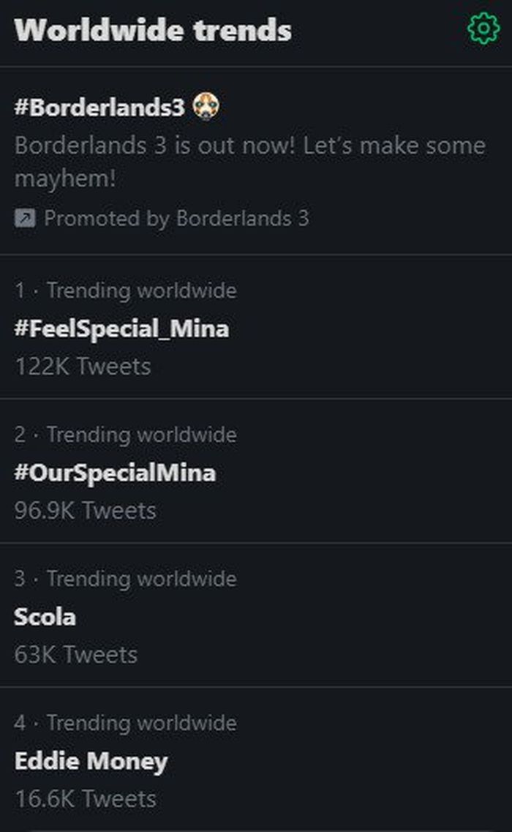Viewport: 512px width, 832px height.
Task: Click the 4 · Trending worldwide label
Action: 126,723
